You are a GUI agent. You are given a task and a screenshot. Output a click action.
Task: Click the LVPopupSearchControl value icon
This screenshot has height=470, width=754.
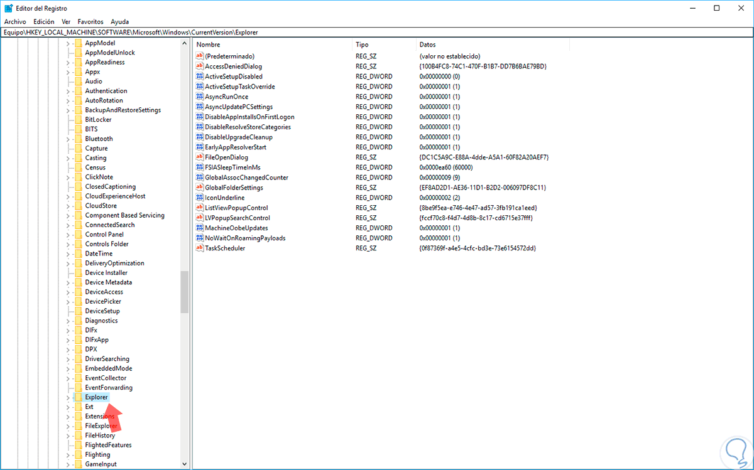pyautogui.click(x=200, y=218)
